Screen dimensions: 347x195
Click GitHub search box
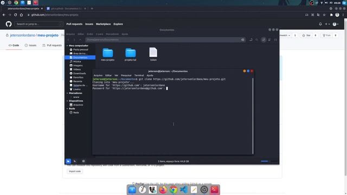pyautogui.click(x=39, y=24)
